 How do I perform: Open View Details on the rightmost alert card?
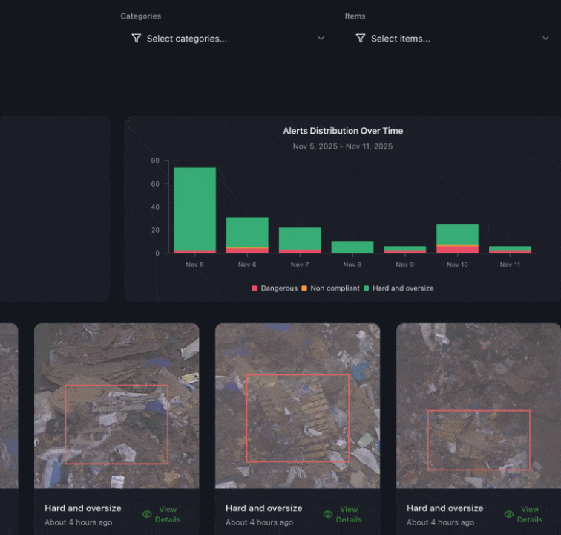(530, 514)
